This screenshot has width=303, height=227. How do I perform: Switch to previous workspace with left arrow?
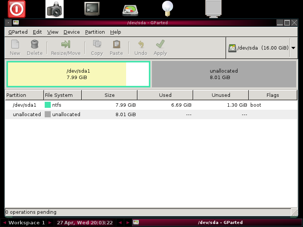[x=4, y=222]
